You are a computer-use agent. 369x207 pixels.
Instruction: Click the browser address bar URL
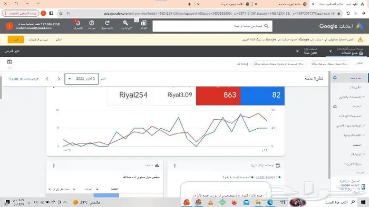point(219,14)
